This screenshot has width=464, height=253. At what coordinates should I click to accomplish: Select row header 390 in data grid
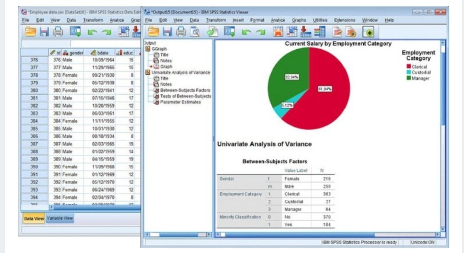pyautogui.click(x=34, y=167)
